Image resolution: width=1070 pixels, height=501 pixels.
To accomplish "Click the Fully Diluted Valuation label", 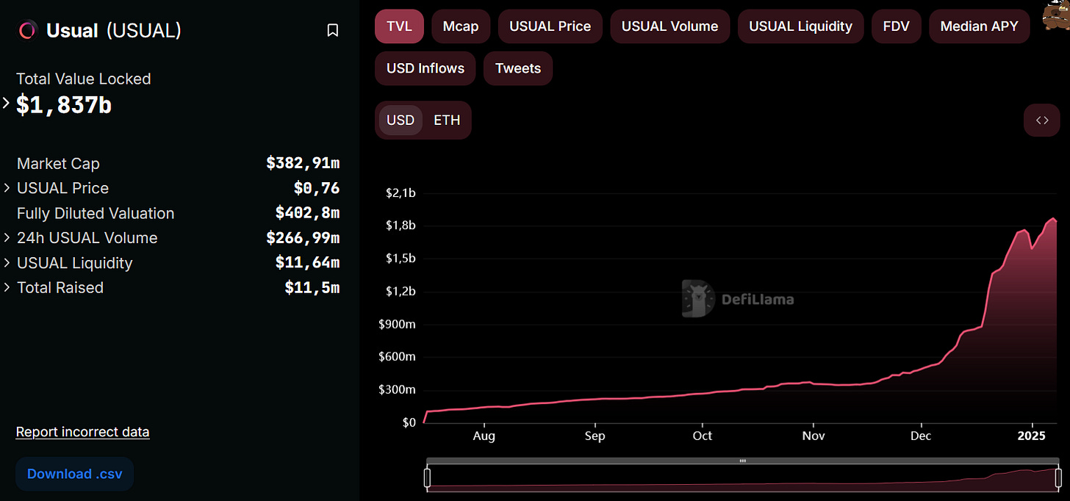I will point(96,213).
